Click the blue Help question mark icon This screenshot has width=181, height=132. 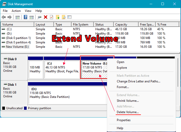click(x=26, y=17)
